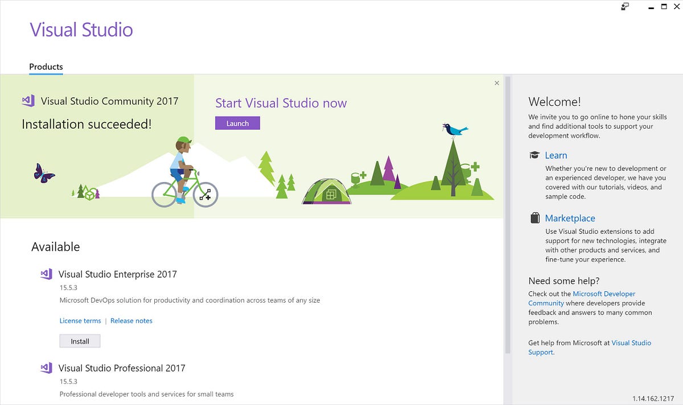Switch to the Products tab
The height and width of the screenshot is (405, 683).
pyautogui.click(x=46, y=67)
